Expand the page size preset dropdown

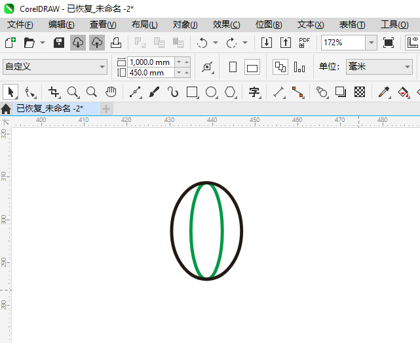(102, 67)
